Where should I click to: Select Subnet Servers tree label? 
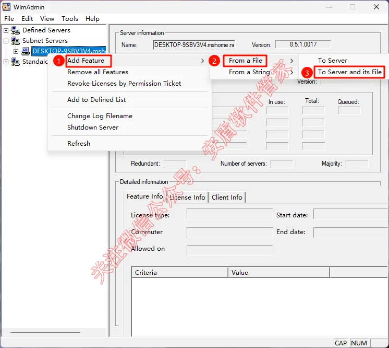click(45, 41)
